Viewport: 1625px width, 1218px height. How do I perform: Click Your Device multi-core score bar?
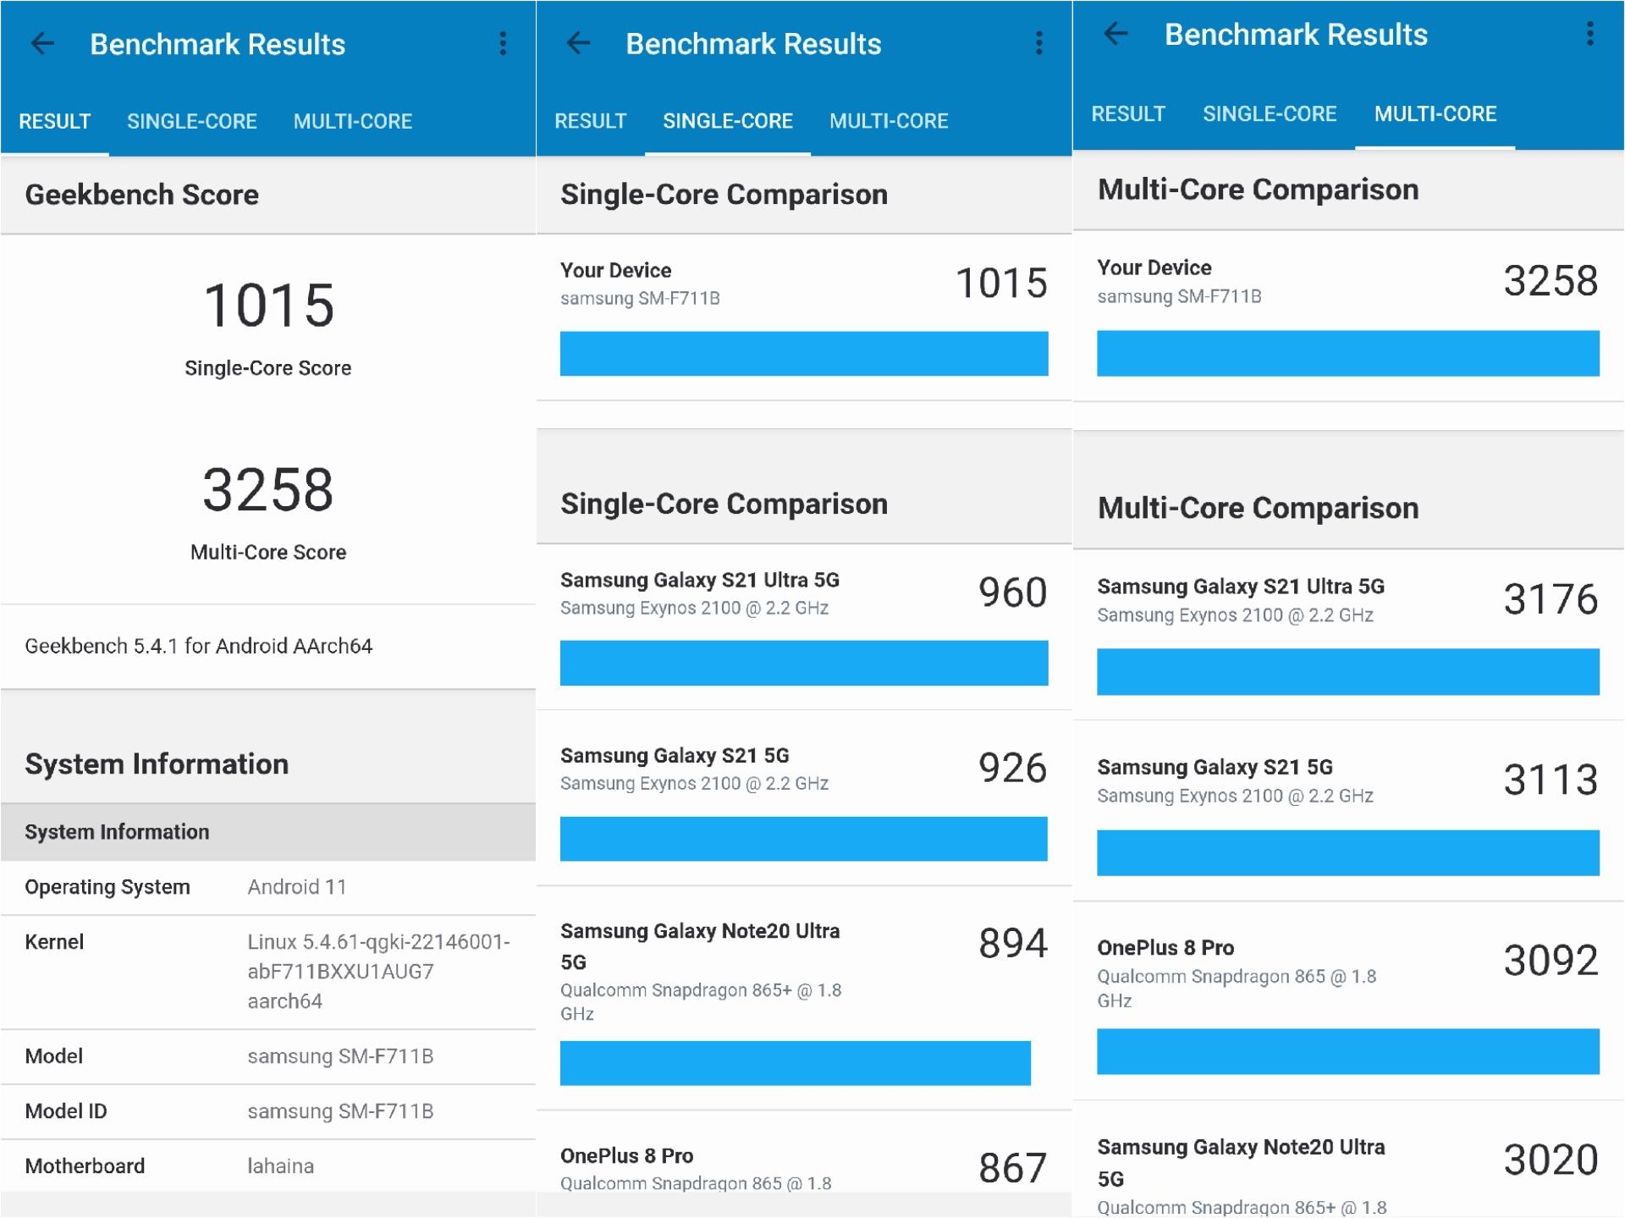tap(1347, 353)
